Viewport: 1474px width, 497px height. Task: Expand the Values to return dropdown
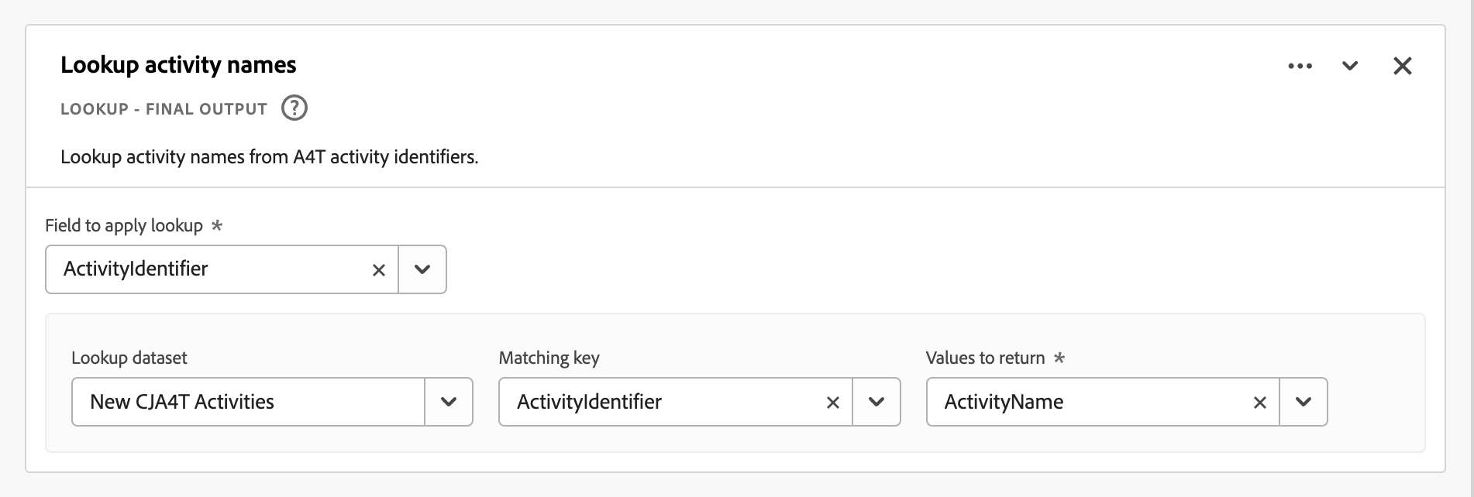1304,402
